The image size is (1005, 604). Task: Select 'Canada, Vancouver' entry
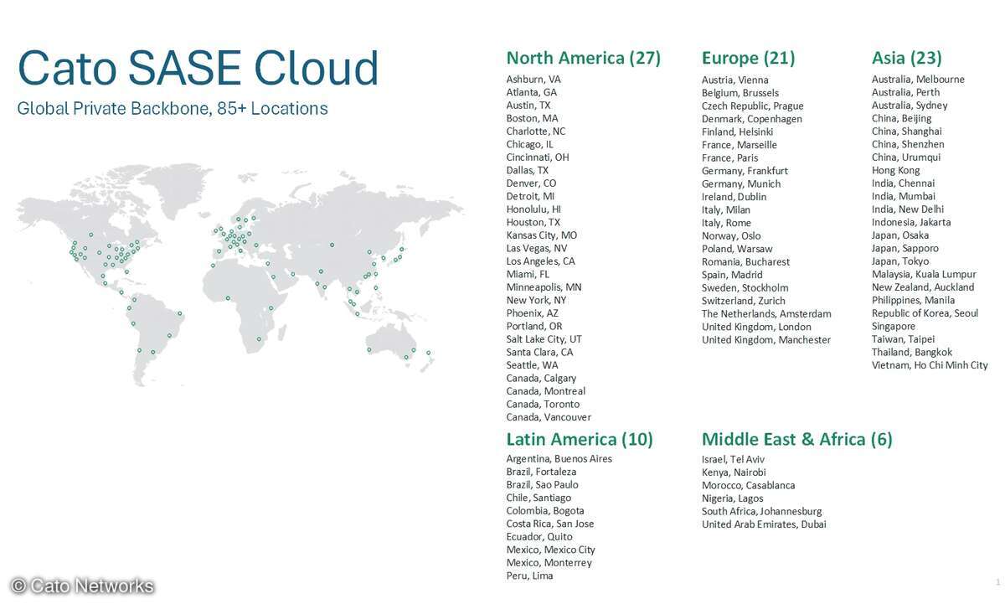tap(549, 417)
